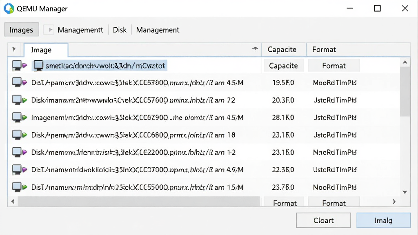418x235 pixels.
Task: Click the monitor icon of the highlighted first row
Action: [x=16, y=66]
